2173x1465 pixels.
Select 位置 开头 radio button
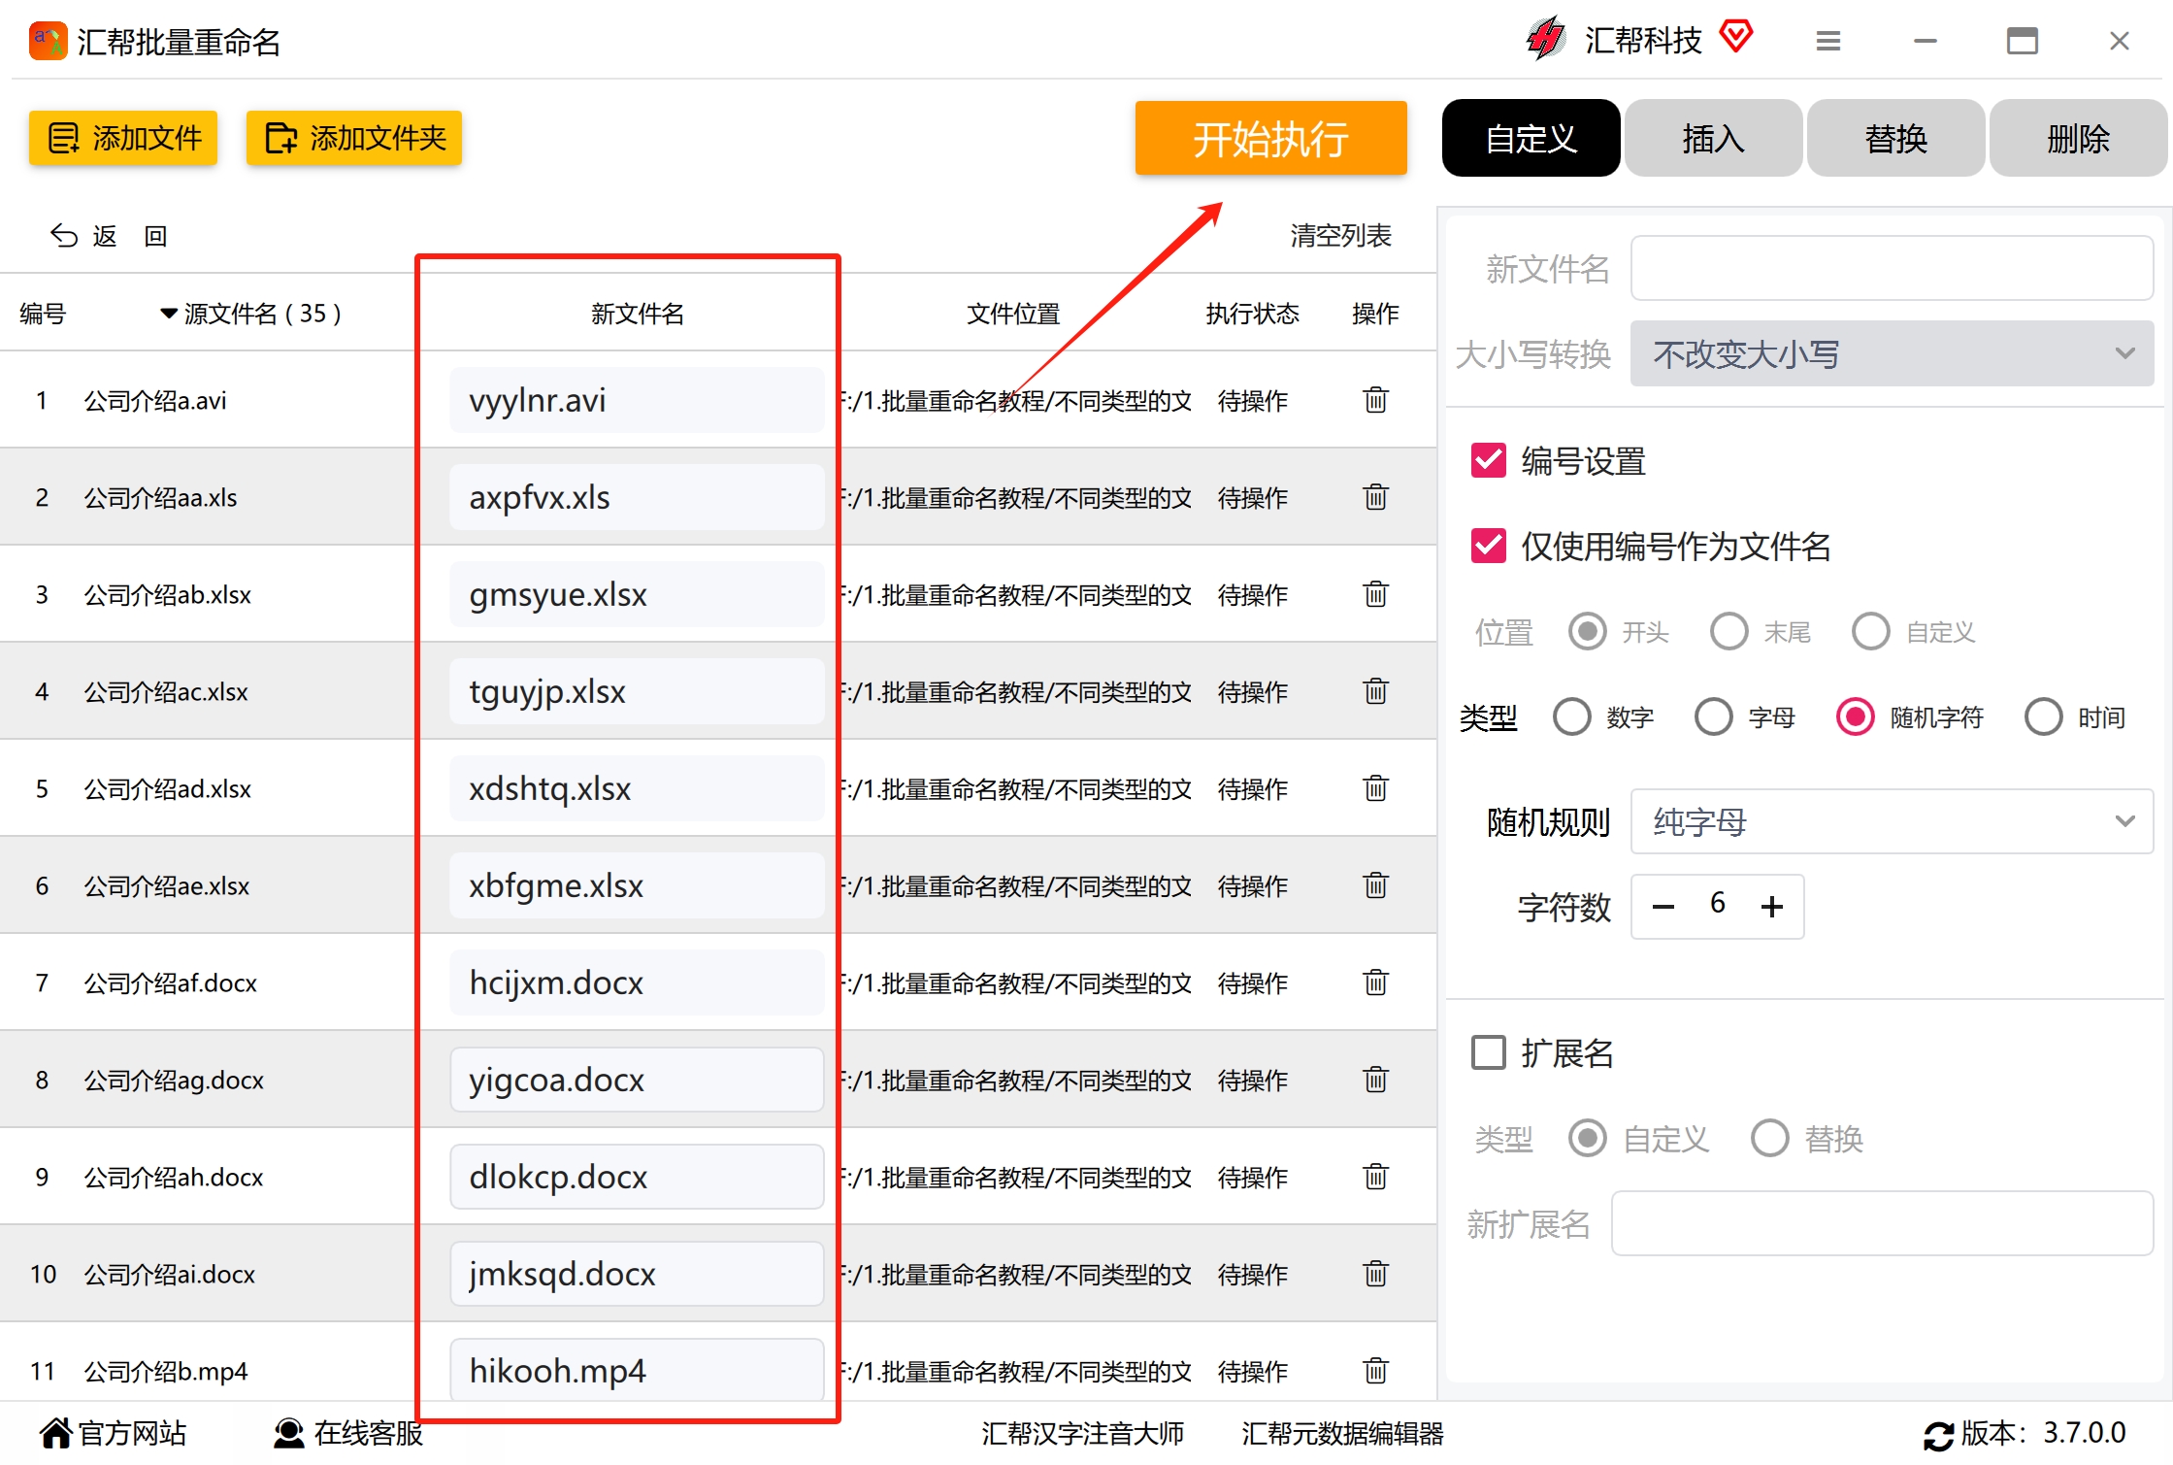pyautogui.click(x=1588, y=632)
